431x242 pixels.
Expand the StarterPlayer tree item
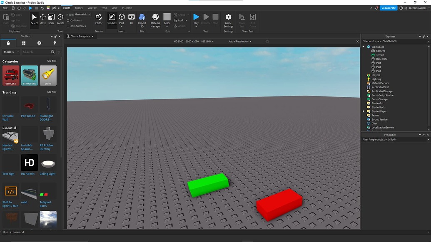click(363, 111)
